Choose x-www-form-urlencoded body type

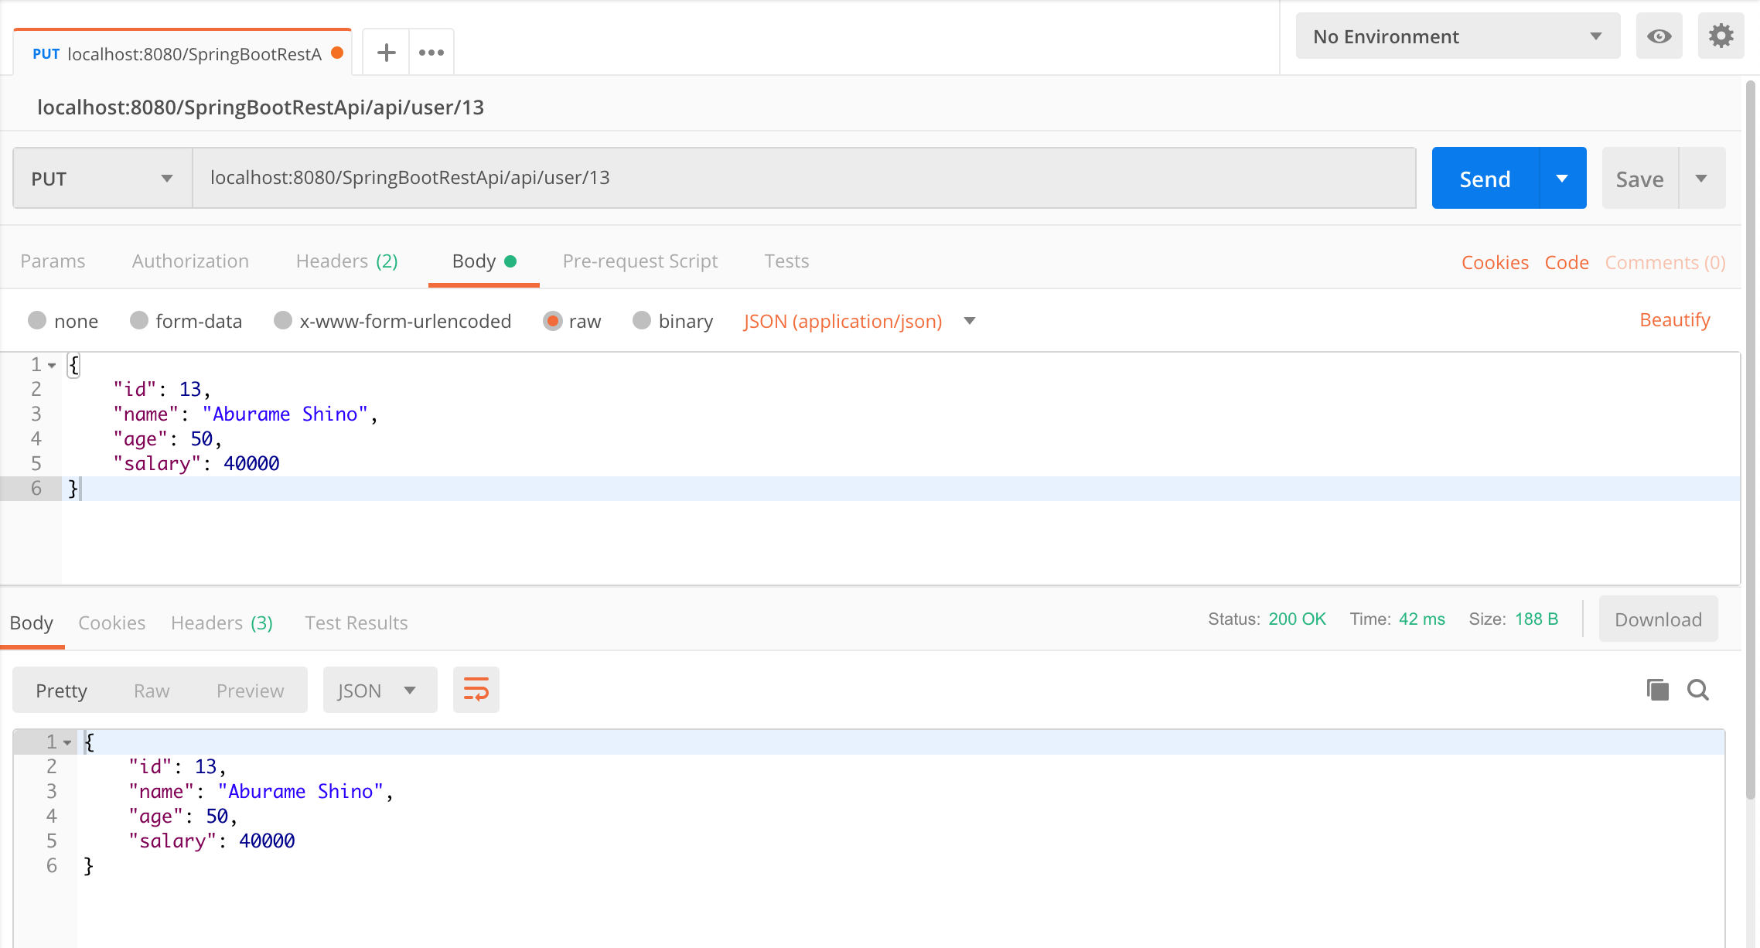tap(283, 321)
